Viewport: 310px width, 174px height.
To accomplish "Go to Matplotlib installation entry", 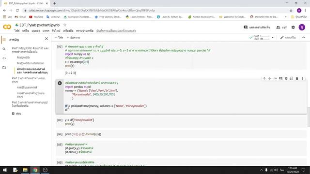I will 31,63.
